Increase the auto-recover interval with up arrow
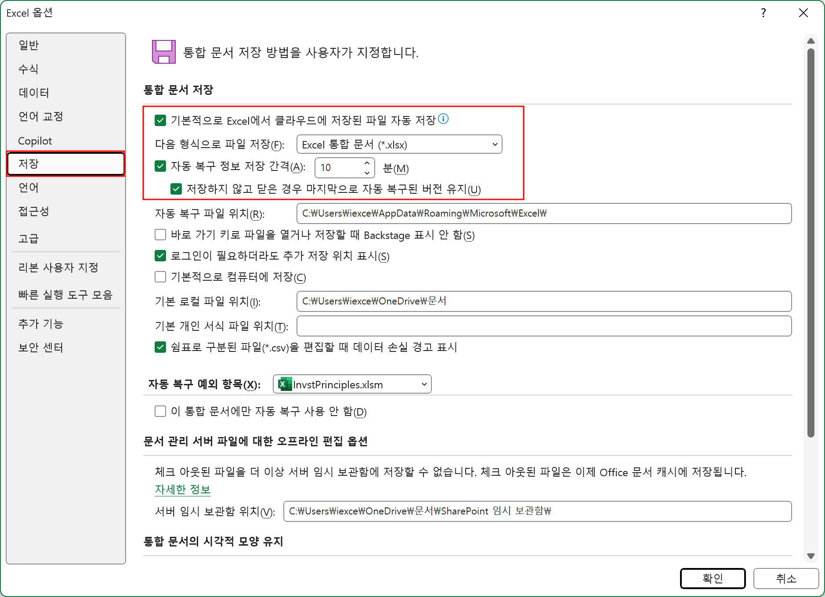The image size is (825, 597). [x=367, y=163]
